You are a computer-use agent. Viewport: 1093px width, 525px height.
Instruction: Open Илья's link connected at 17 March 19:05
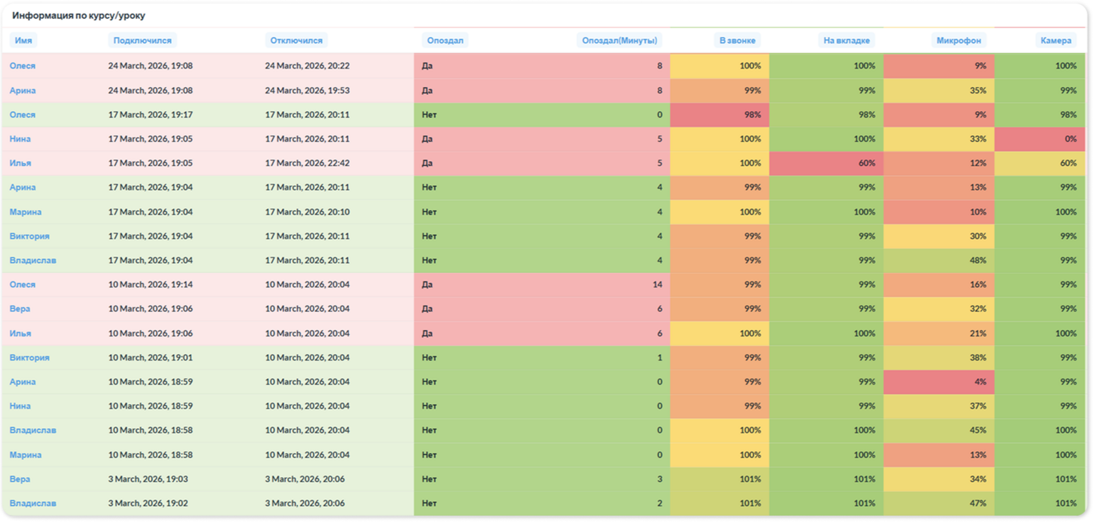click(x=20, y=163)
